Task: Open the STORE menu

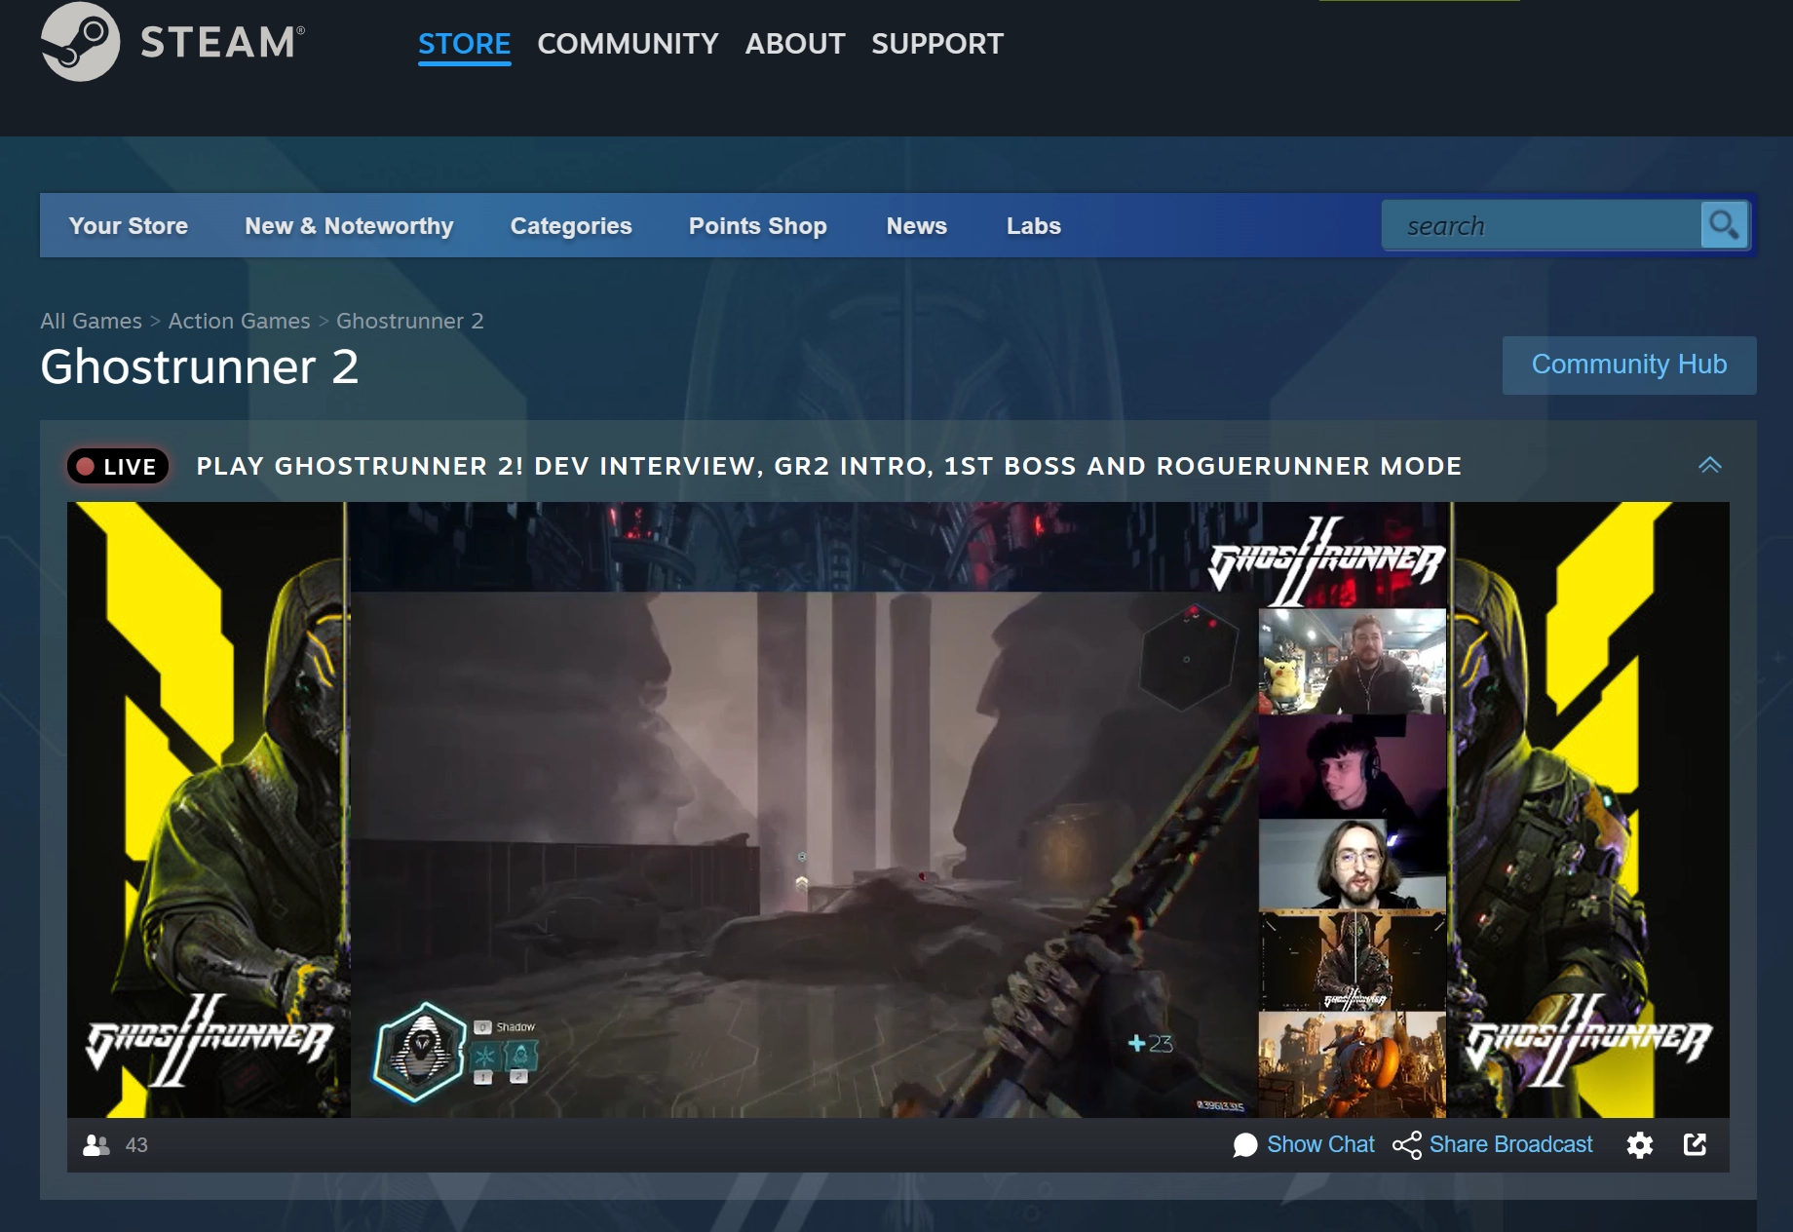Action: [464, 44]
